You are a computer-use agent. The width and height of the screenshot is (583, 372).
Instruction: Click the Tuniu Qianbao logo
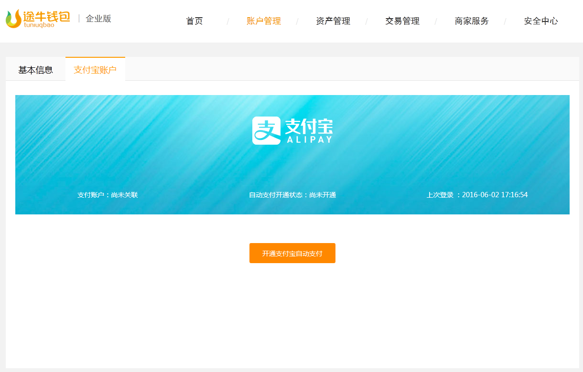pos(38,19)
